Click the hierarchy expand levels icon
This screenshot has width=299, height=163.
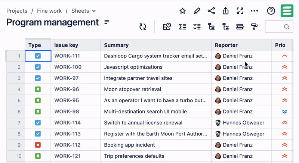coord(226,26)
